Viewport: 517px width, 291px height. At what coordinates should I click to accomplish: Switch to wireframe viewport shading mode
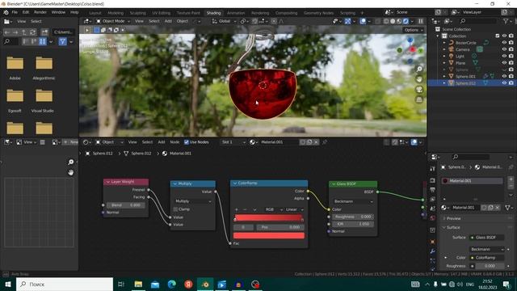[386, 21]
